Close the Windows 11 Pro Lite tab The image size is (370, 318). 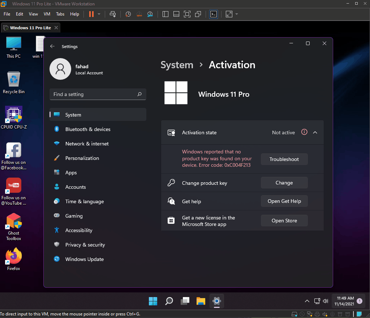[56, 27]
